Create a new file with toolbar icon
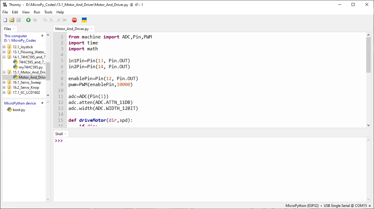This screenshot has height=209, width=374. (5, 20)
